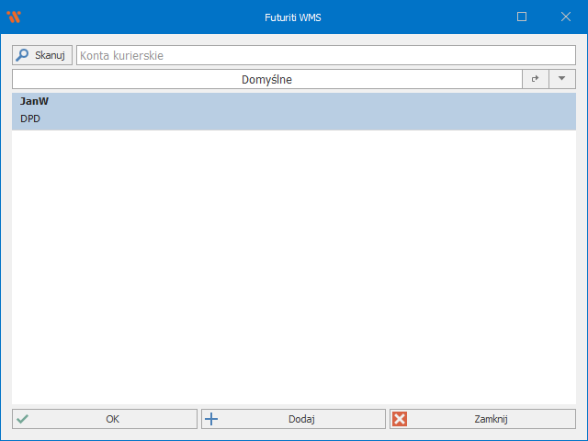Close the window using the title bar X
Viewport: 588px width, 441px height.
(564, 17)
